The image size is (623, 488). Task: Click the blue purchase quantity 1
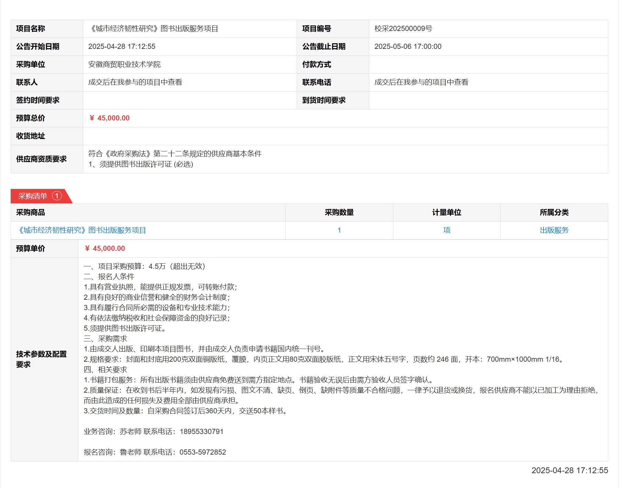339,230
